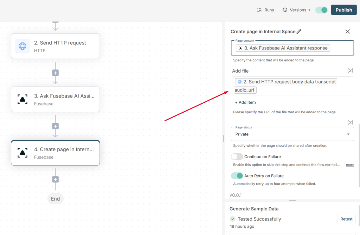Toggle dynamic value for Add file

350,70
